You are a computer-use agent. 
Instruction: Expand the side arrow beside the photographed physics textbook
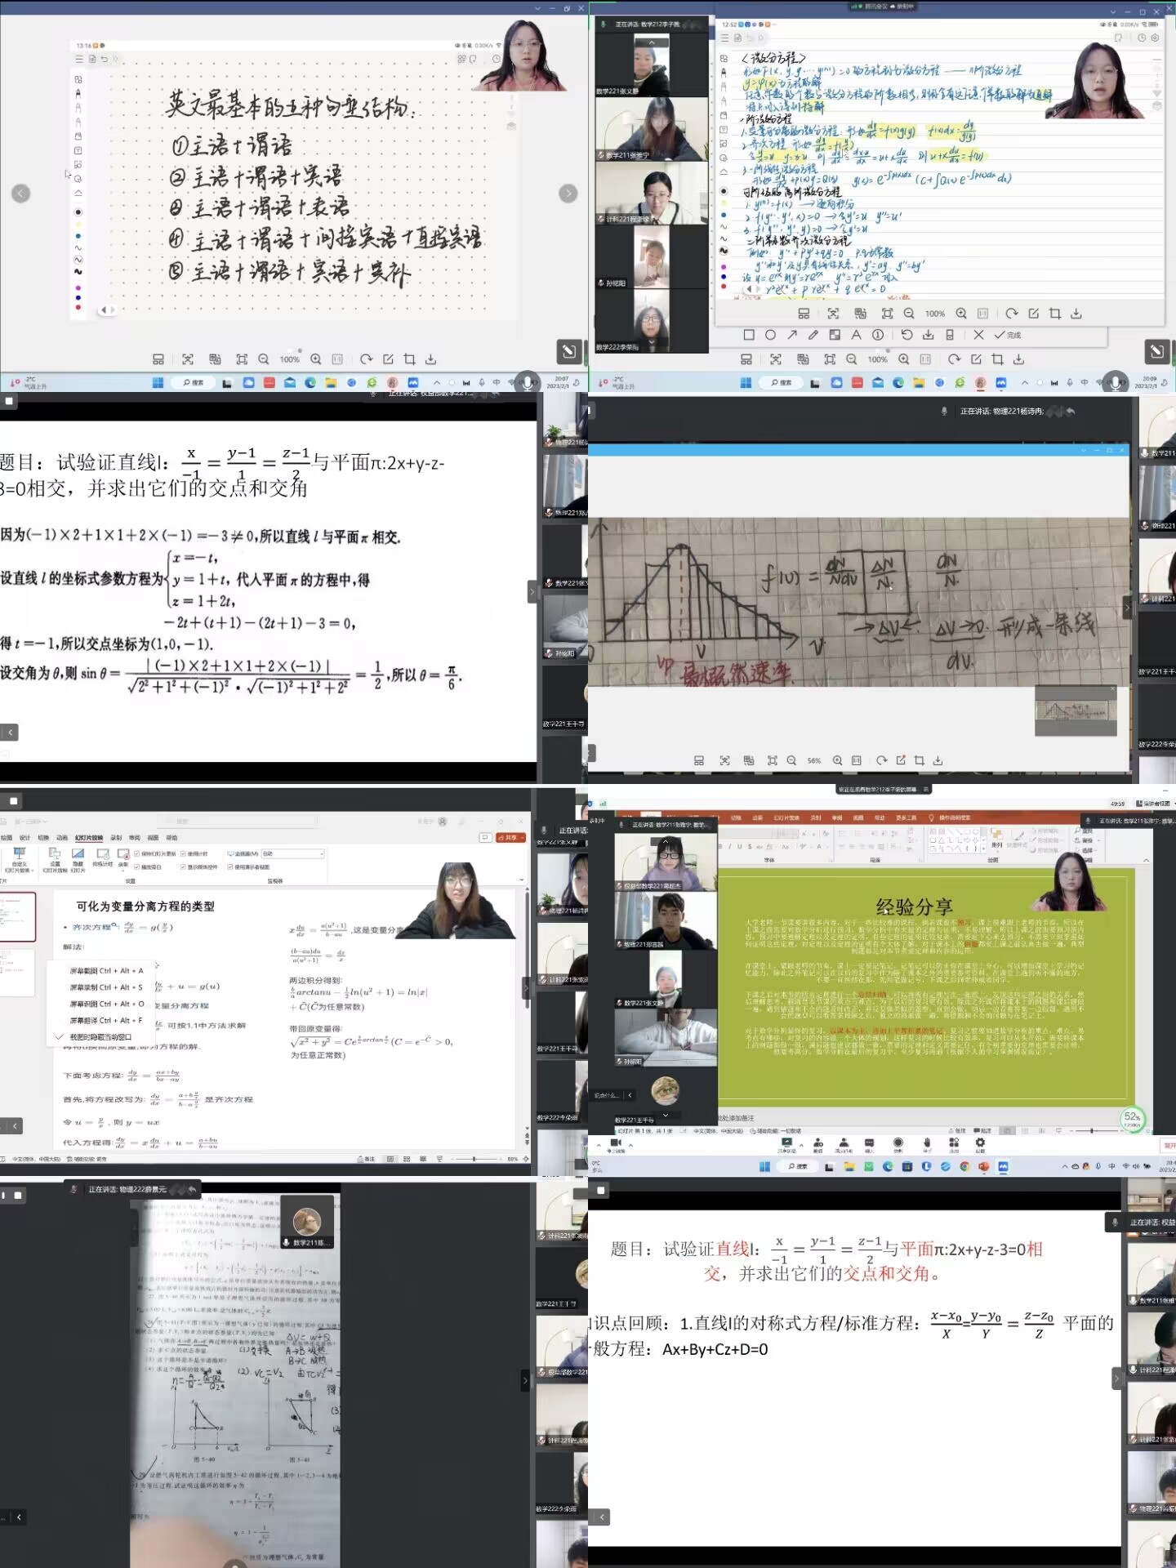526,1381
